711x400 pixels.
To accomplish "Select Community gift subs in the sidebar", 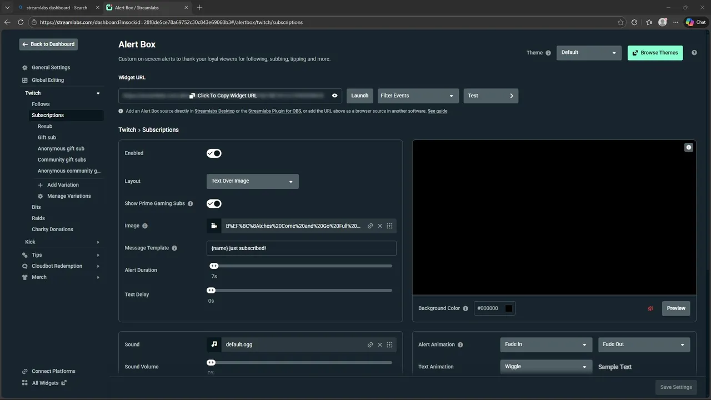I will pos(62,159).
